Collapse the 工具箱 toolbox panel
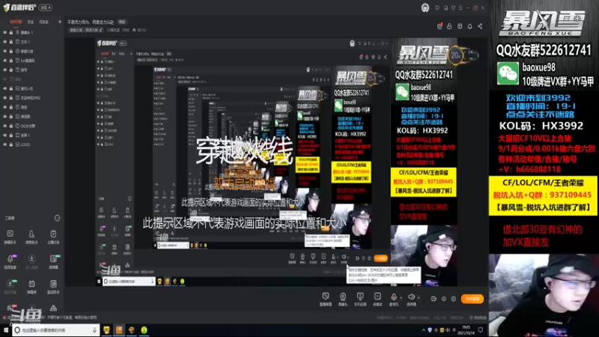Screen dimensions: 599x337 [x=58, y=218]
